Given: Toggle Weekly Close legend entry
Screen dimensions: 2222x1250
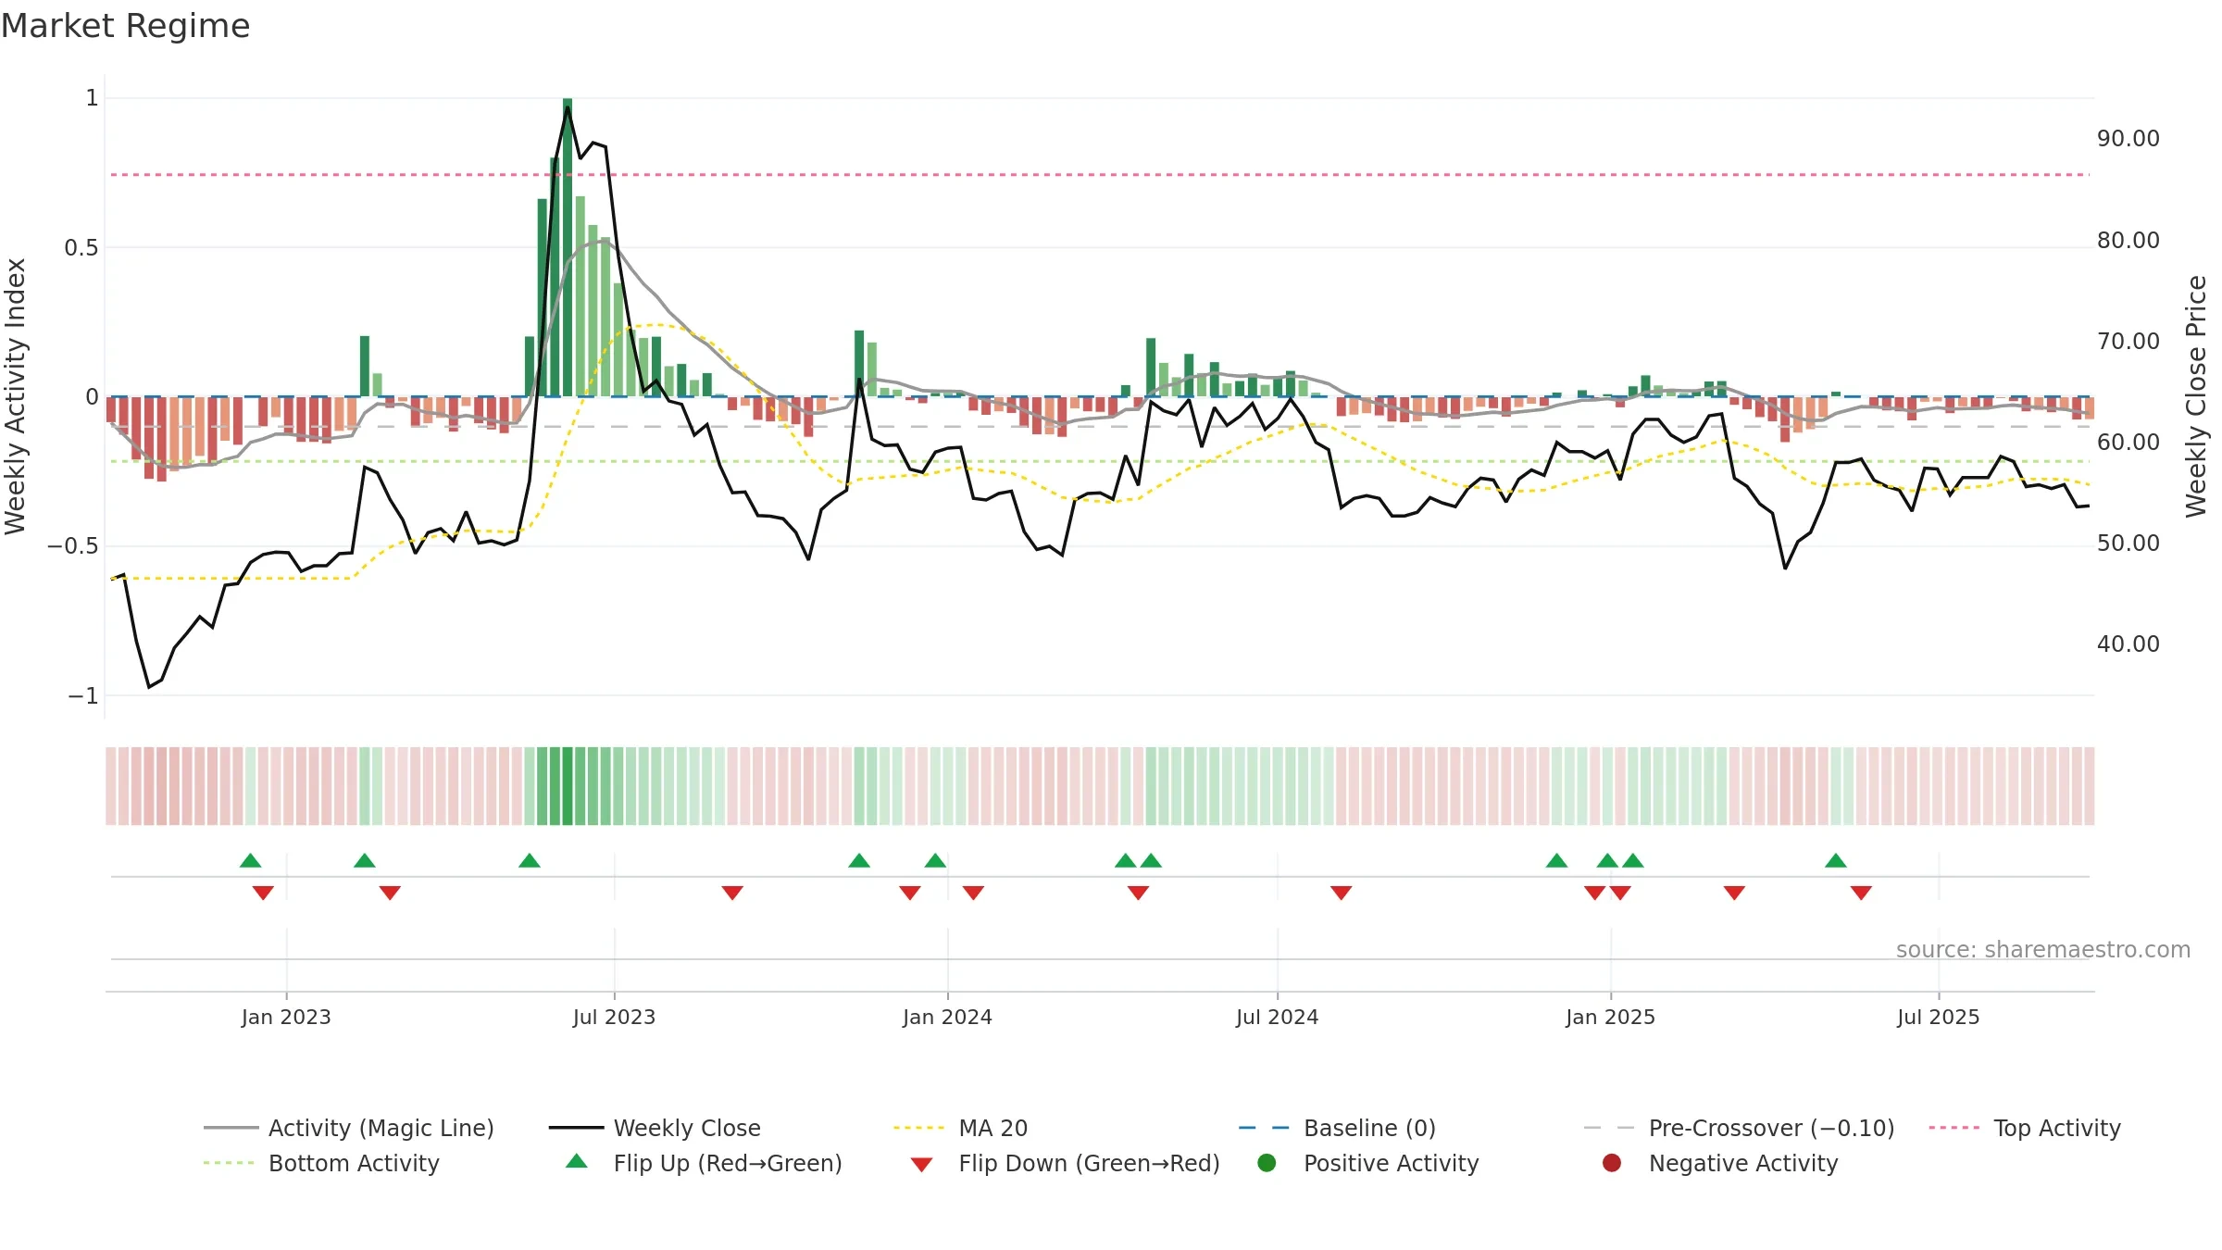Looking at the screenshot, I should [655, 1128].
